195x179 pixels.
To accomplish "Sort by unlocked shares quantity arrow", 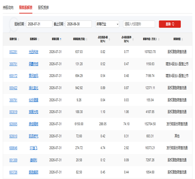I will click(x=87, y=39).
